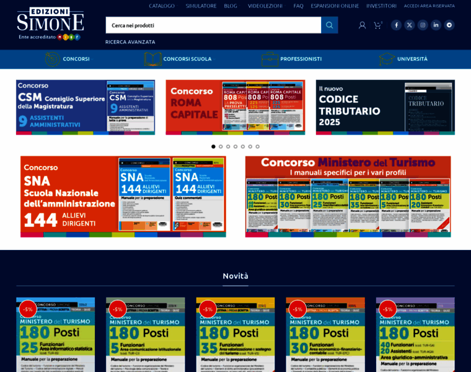Select the fifth carousel dot
The image size is (471, 372).
[243, 147]
